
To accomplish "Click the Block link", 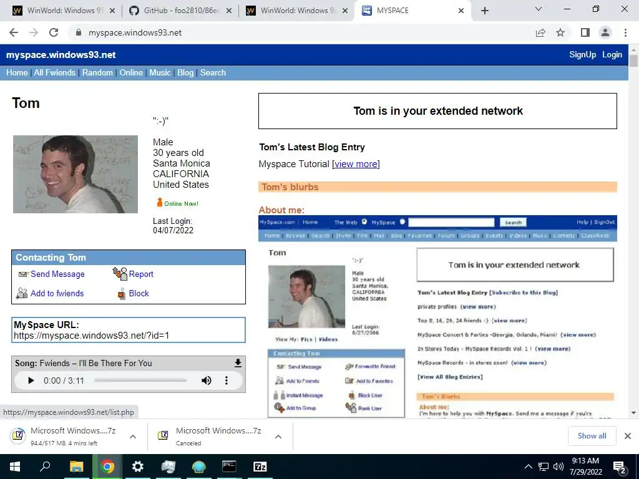I will 139,293.
